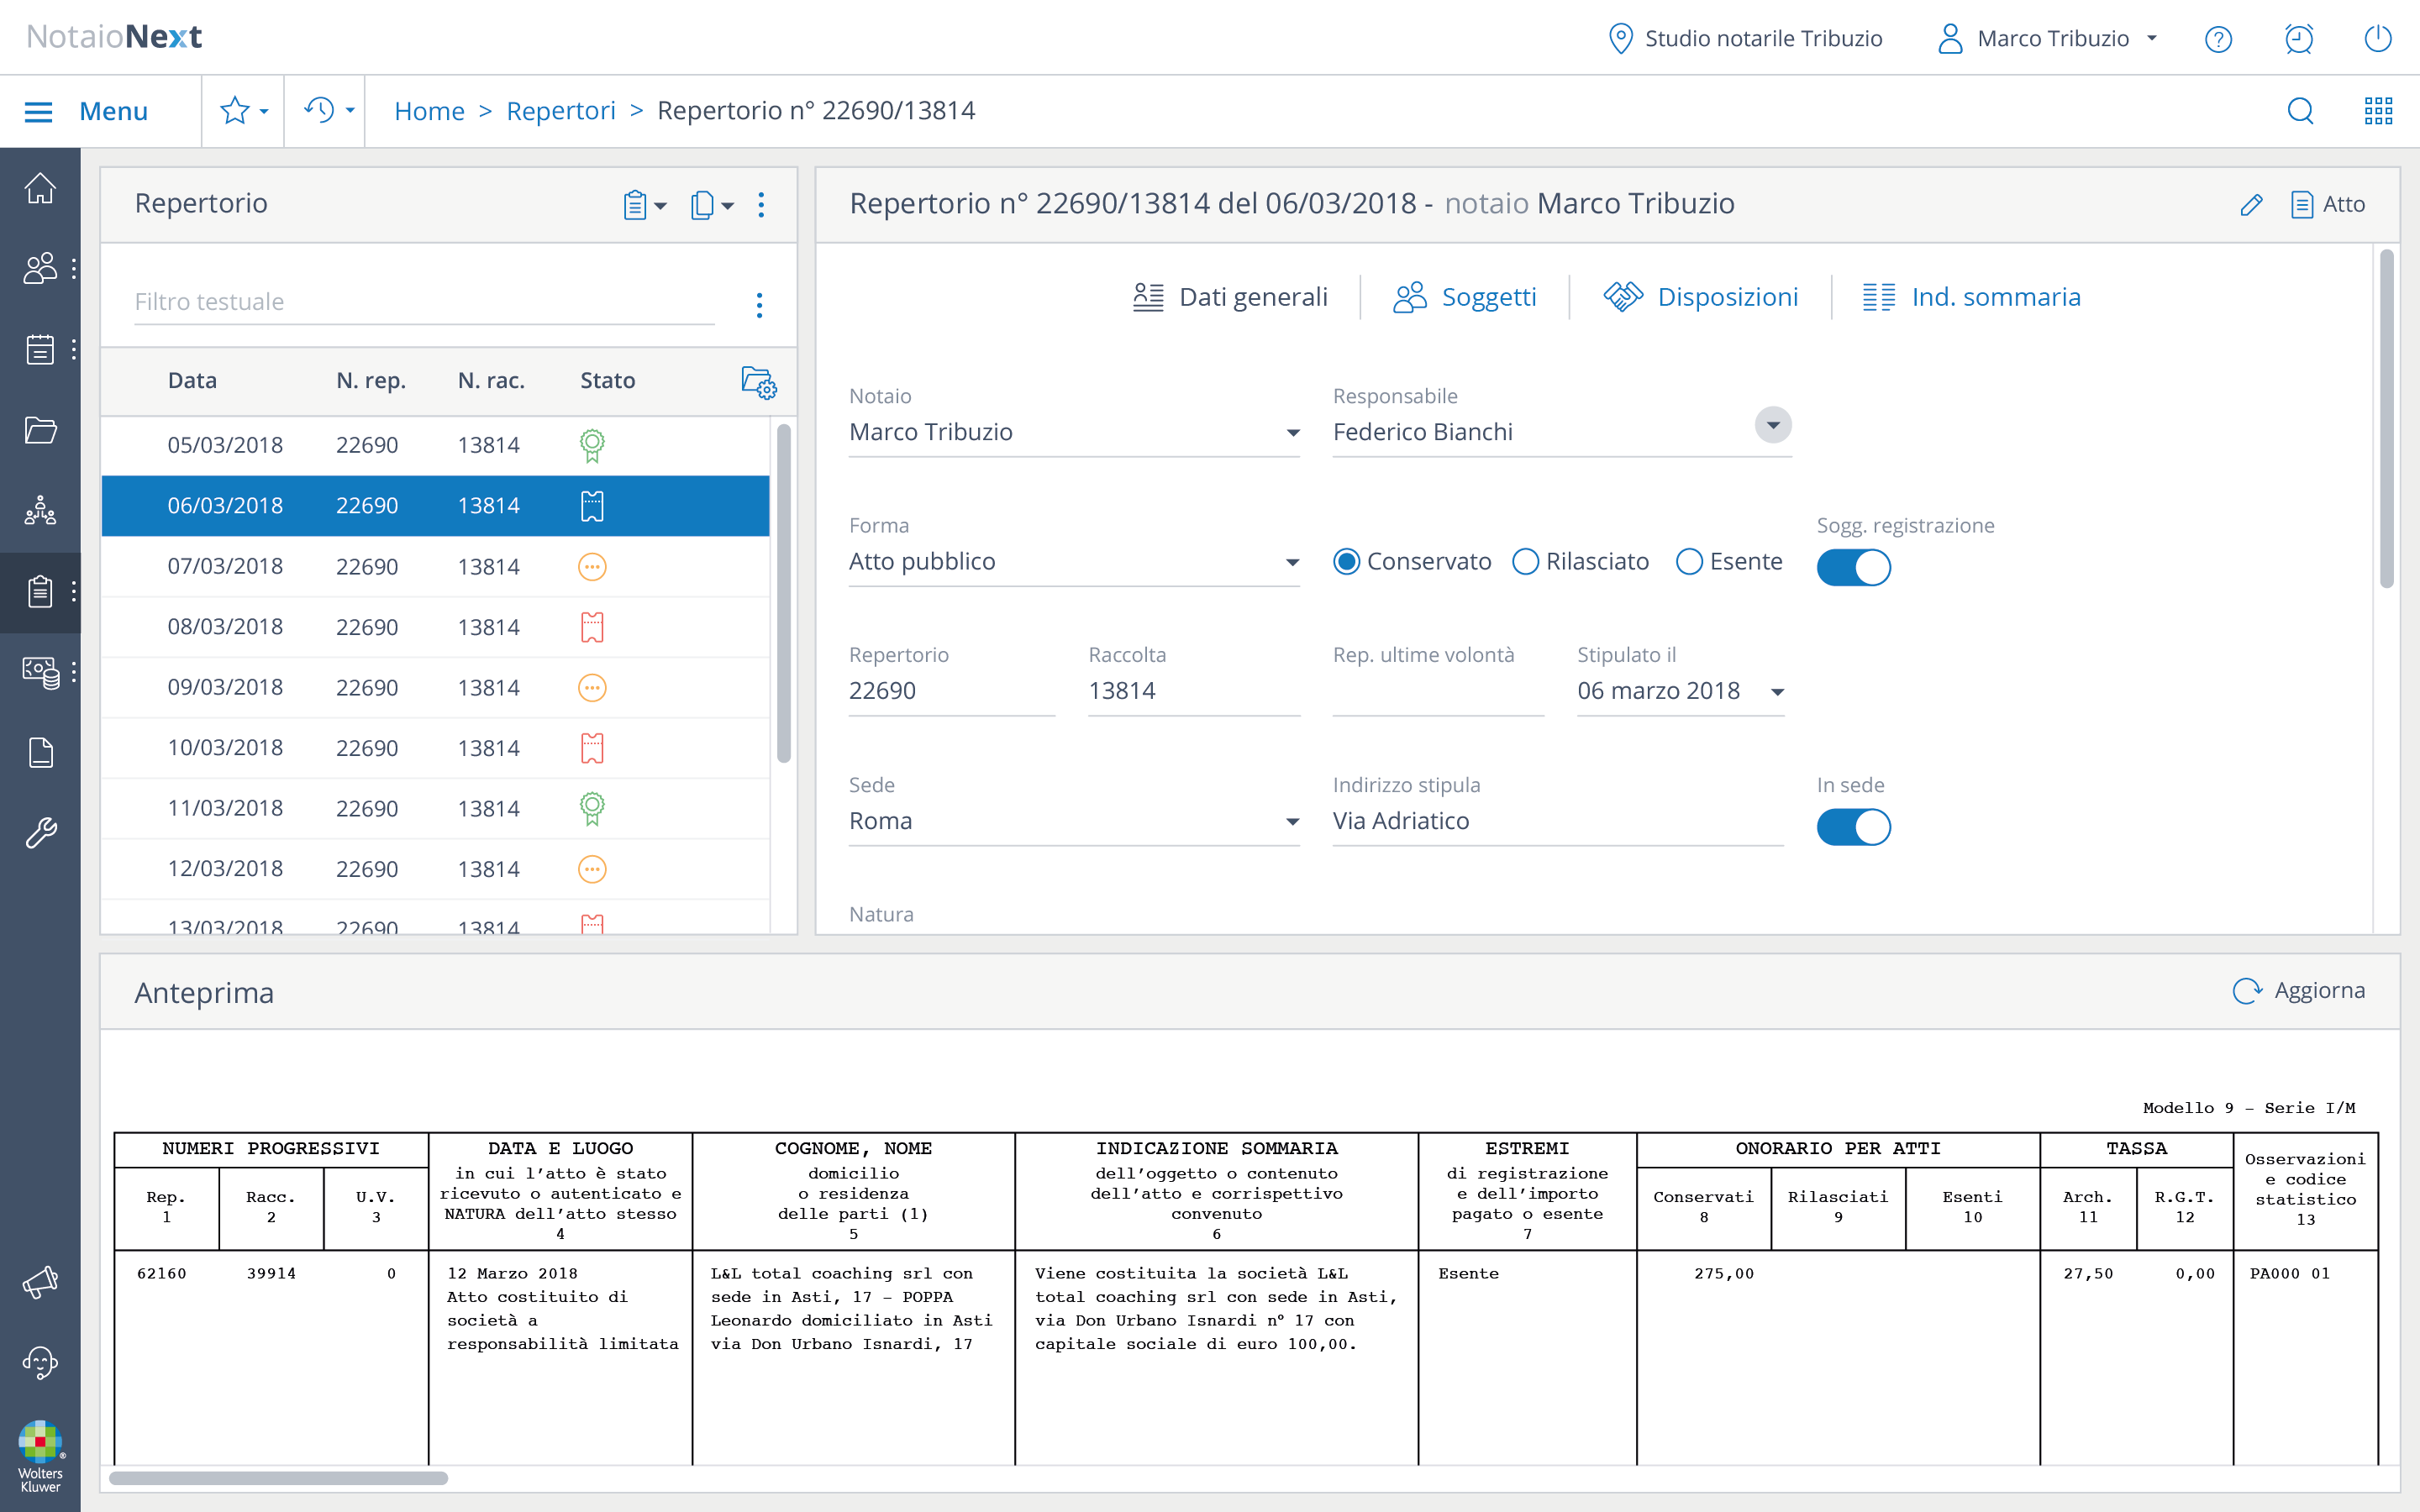Screen dimensions: 2420x1512
Task: Select the Rilasciato radio option
Action: pos(1525,562)
